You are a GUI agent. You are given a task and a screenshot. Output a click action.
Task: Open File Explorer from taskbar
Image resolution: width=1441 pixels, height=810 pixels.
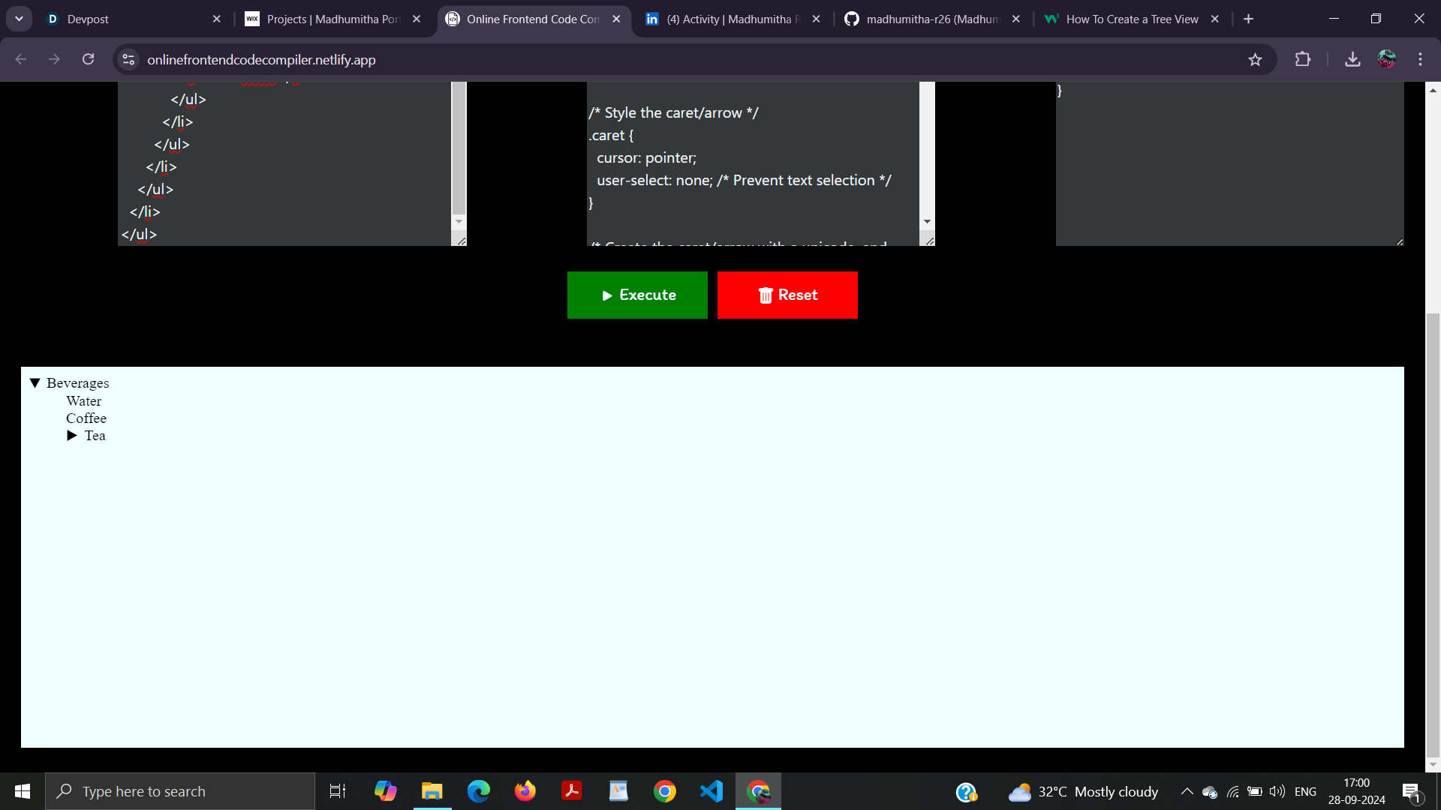(432, 791)
